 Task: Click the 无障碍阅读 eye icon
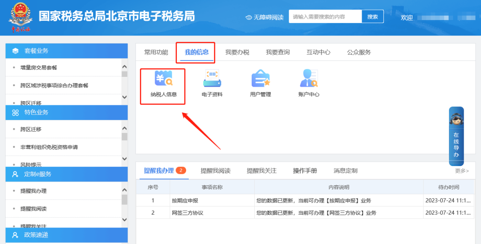(249, 17)
